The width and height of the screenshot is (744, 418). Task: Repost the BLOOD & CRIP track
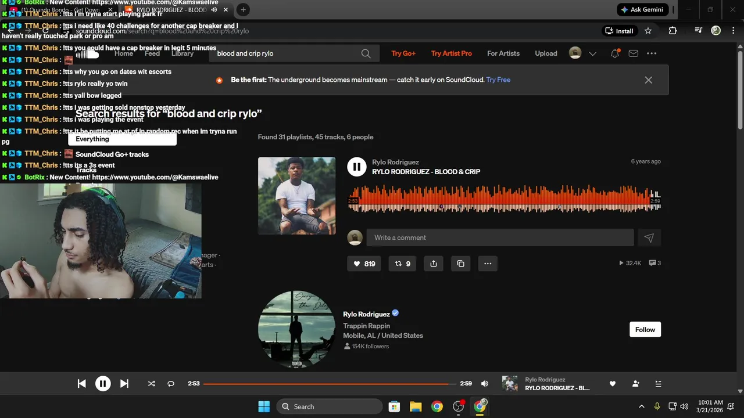pyautogui.click(x=403, y=264)
